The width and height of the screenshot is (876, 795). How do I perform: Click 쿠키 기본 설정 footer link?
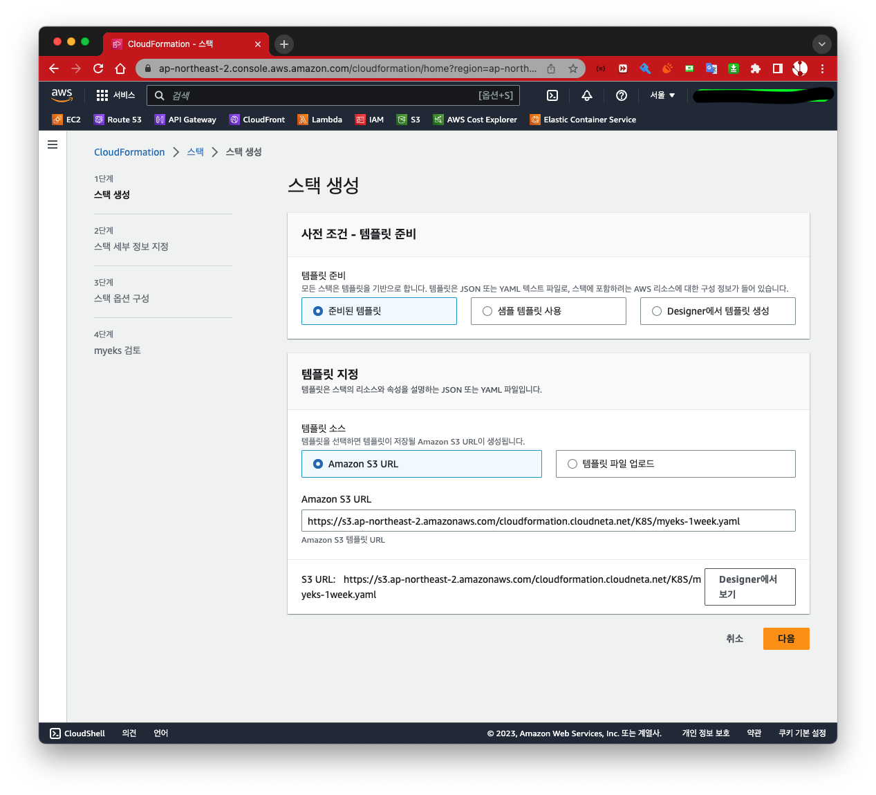[802, 733]
